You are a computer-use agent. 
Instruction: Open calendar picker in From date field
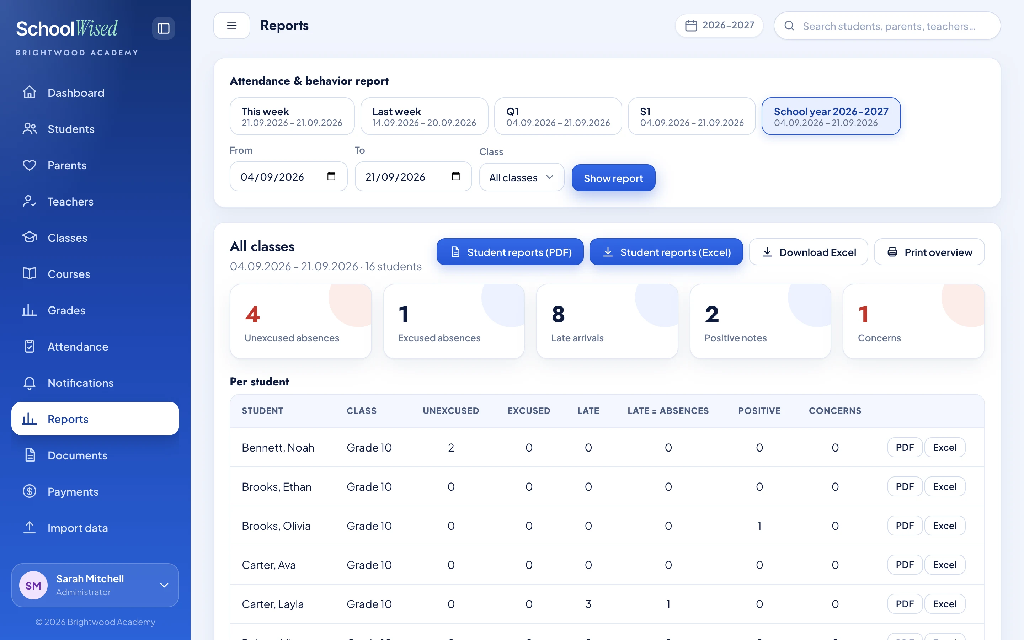click(x=331, y=176)
